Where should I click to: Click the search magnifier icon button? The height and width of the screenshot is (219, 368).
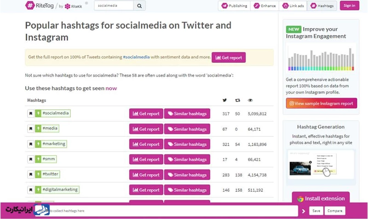click(x=140, y=6)
